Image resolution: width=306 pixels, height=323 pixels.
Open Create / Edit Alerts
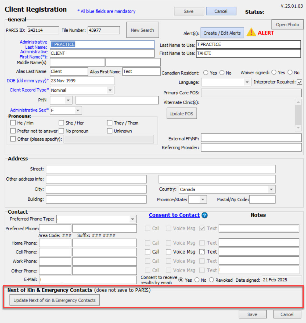(222, 33)
